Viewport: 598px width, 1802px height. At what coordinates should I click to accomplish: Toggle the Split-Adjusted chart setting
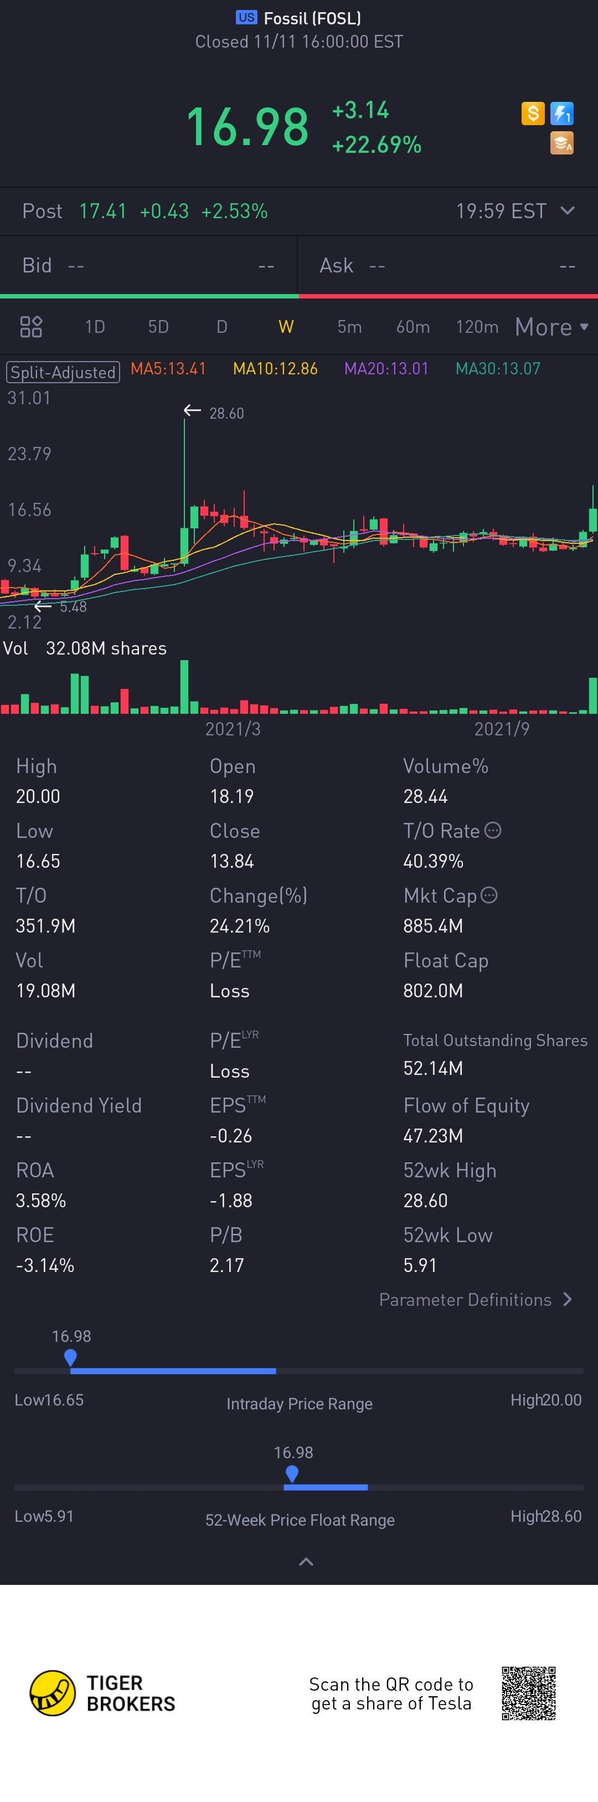coord(63,372)
